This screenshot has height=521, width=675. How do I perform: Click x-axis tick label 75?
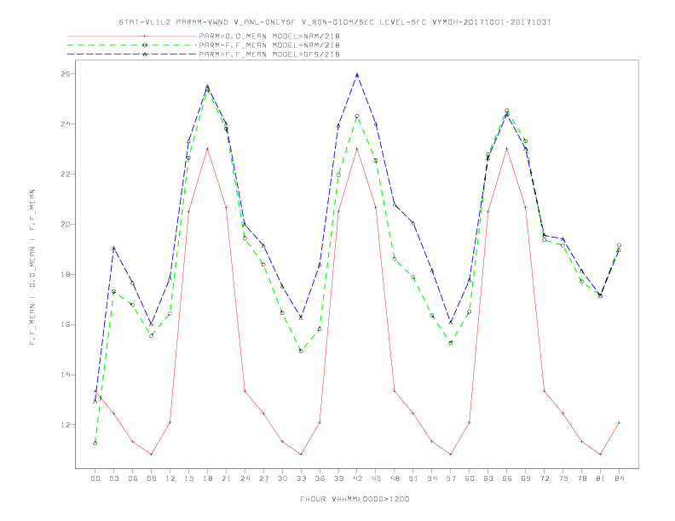coord(563,478)
